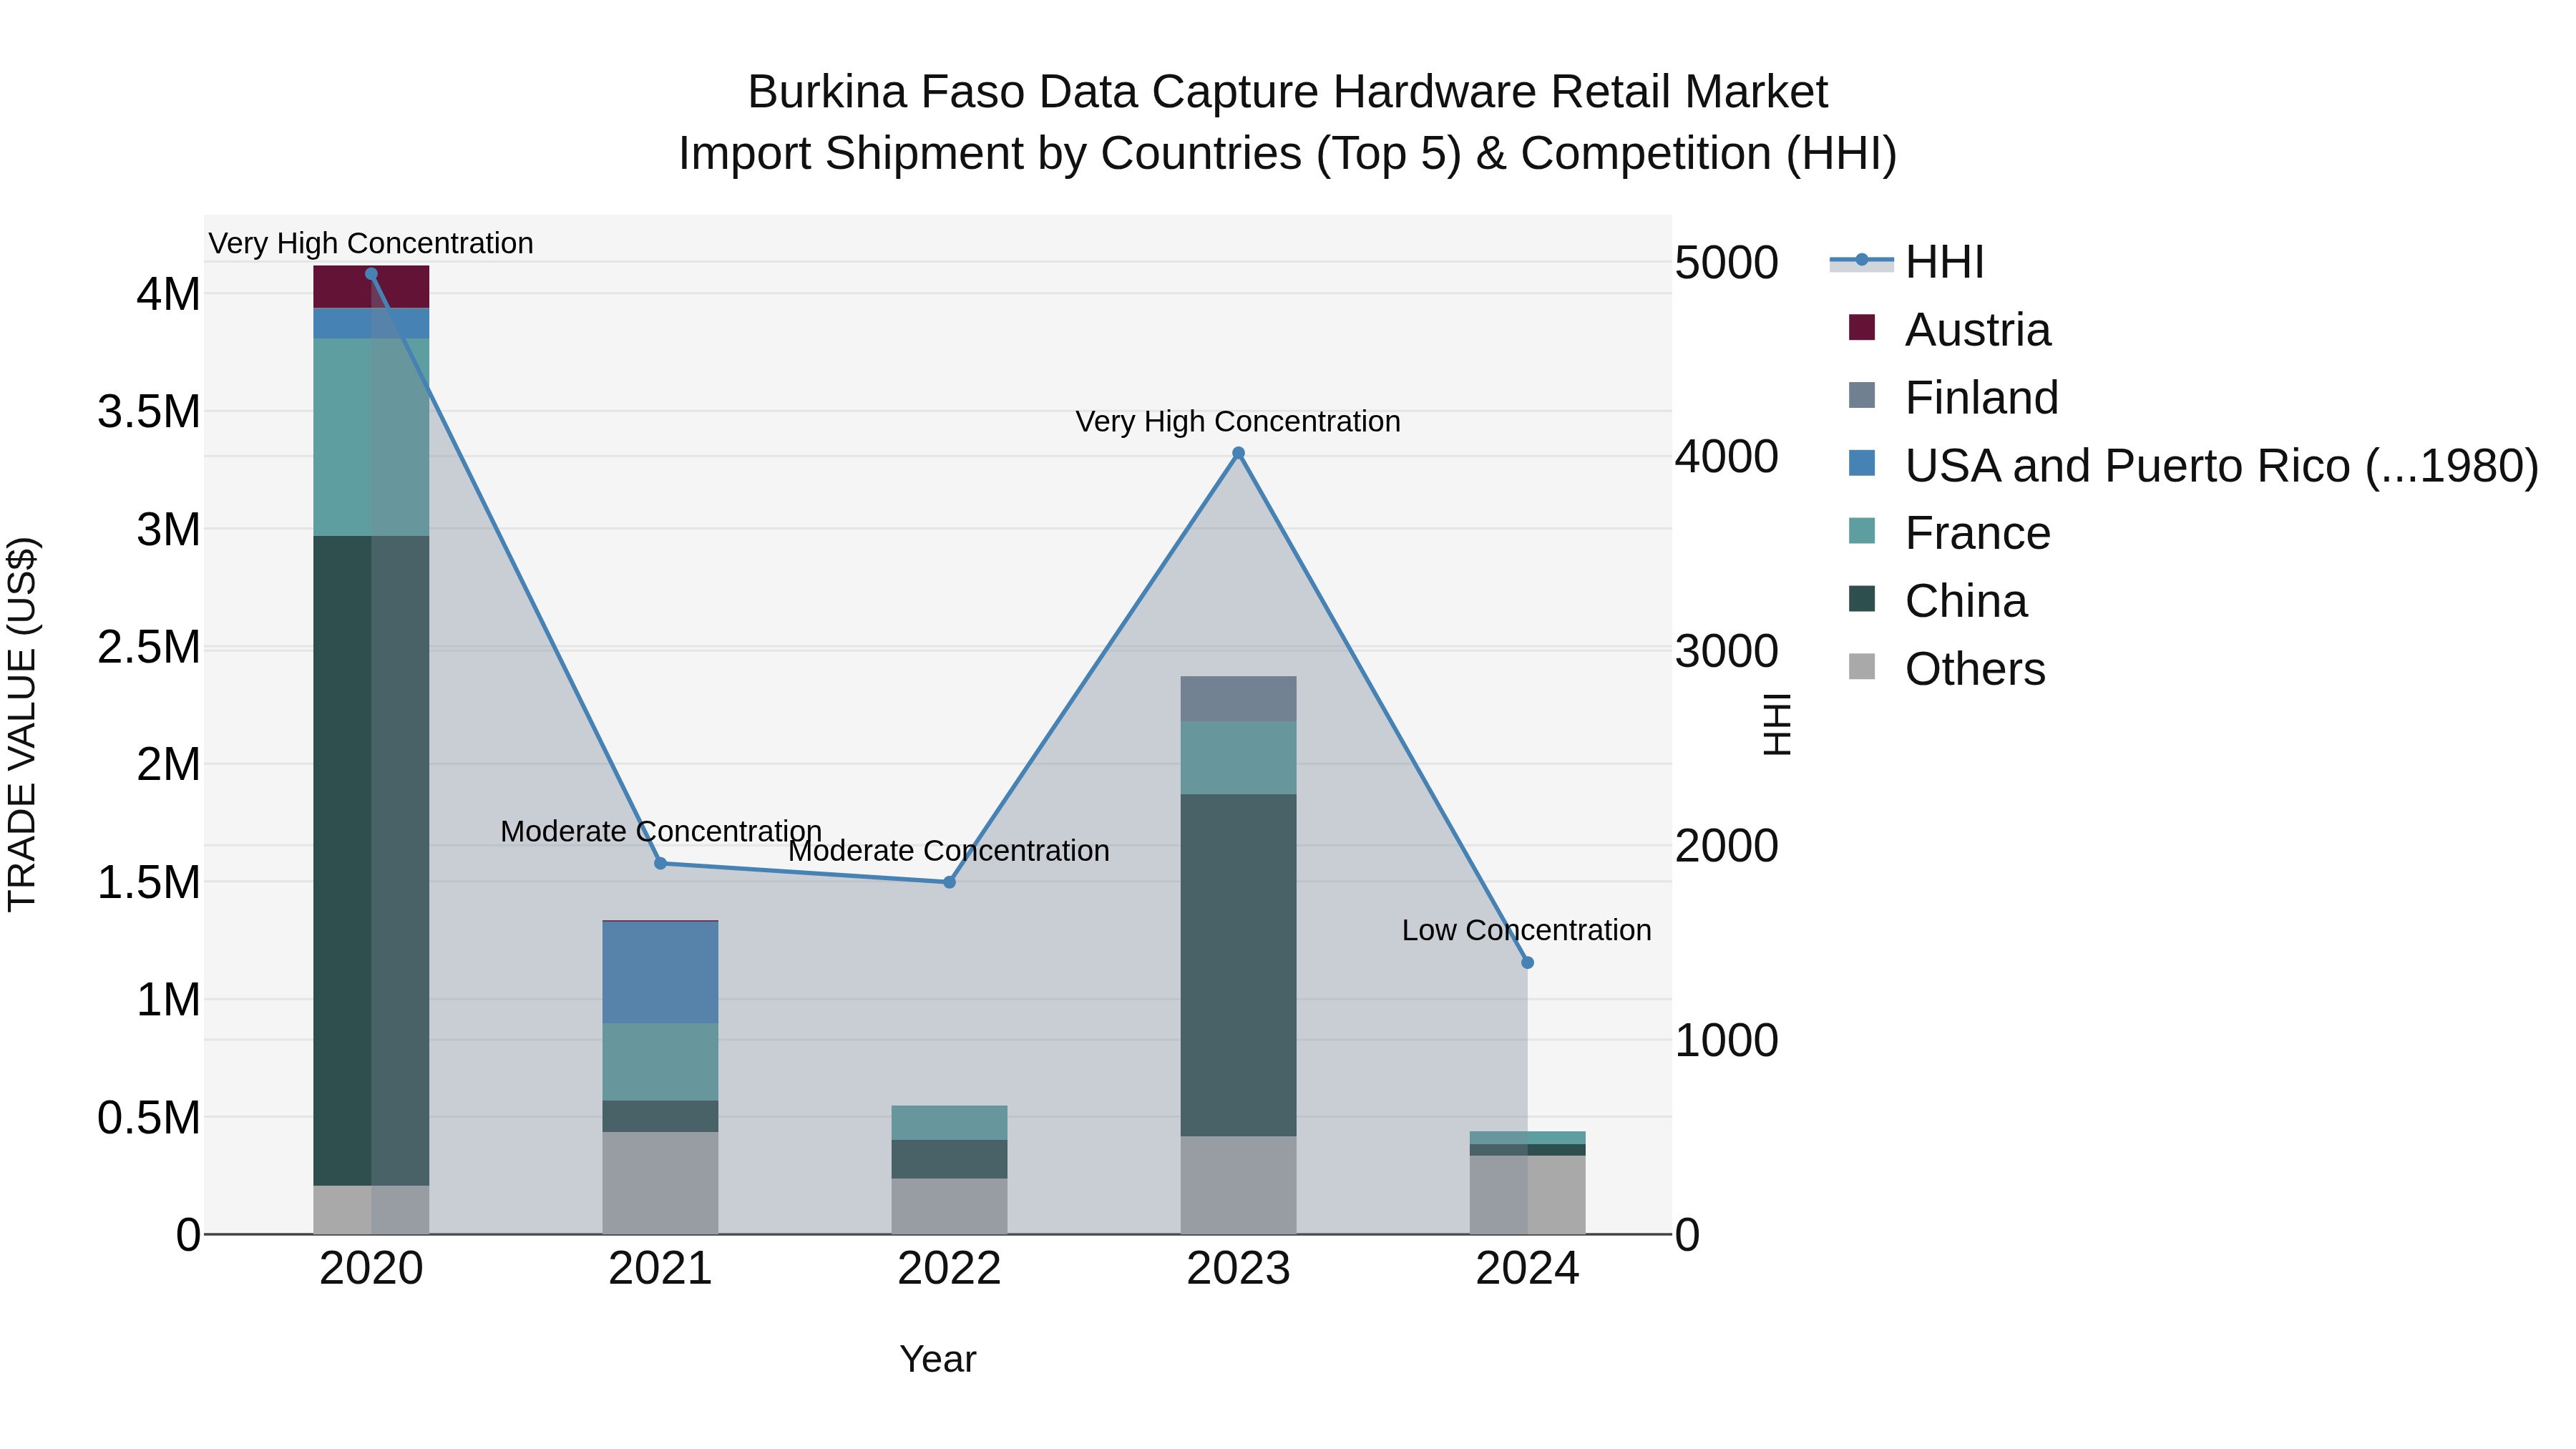Click the chart title text
This screenshot has width=2576, height=1449.
(1288, 123)
